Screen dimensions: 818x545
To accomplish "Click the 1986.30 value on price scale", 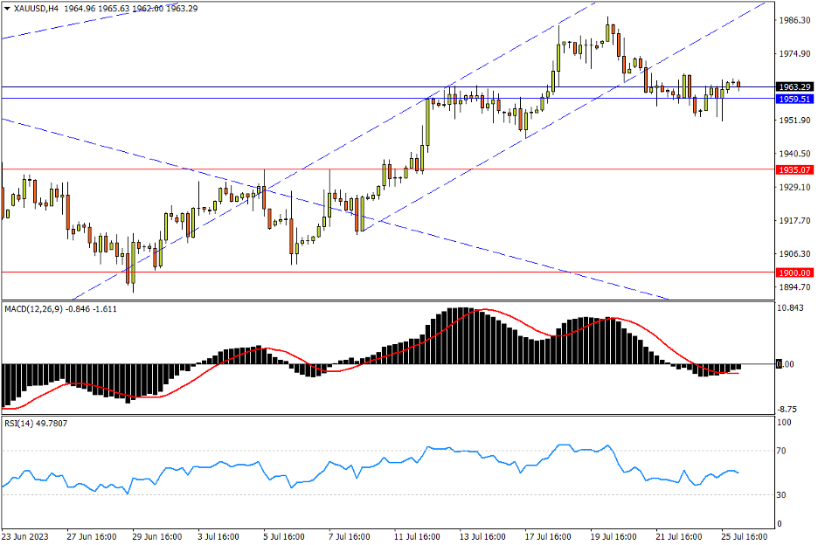I will click(794, 21).
